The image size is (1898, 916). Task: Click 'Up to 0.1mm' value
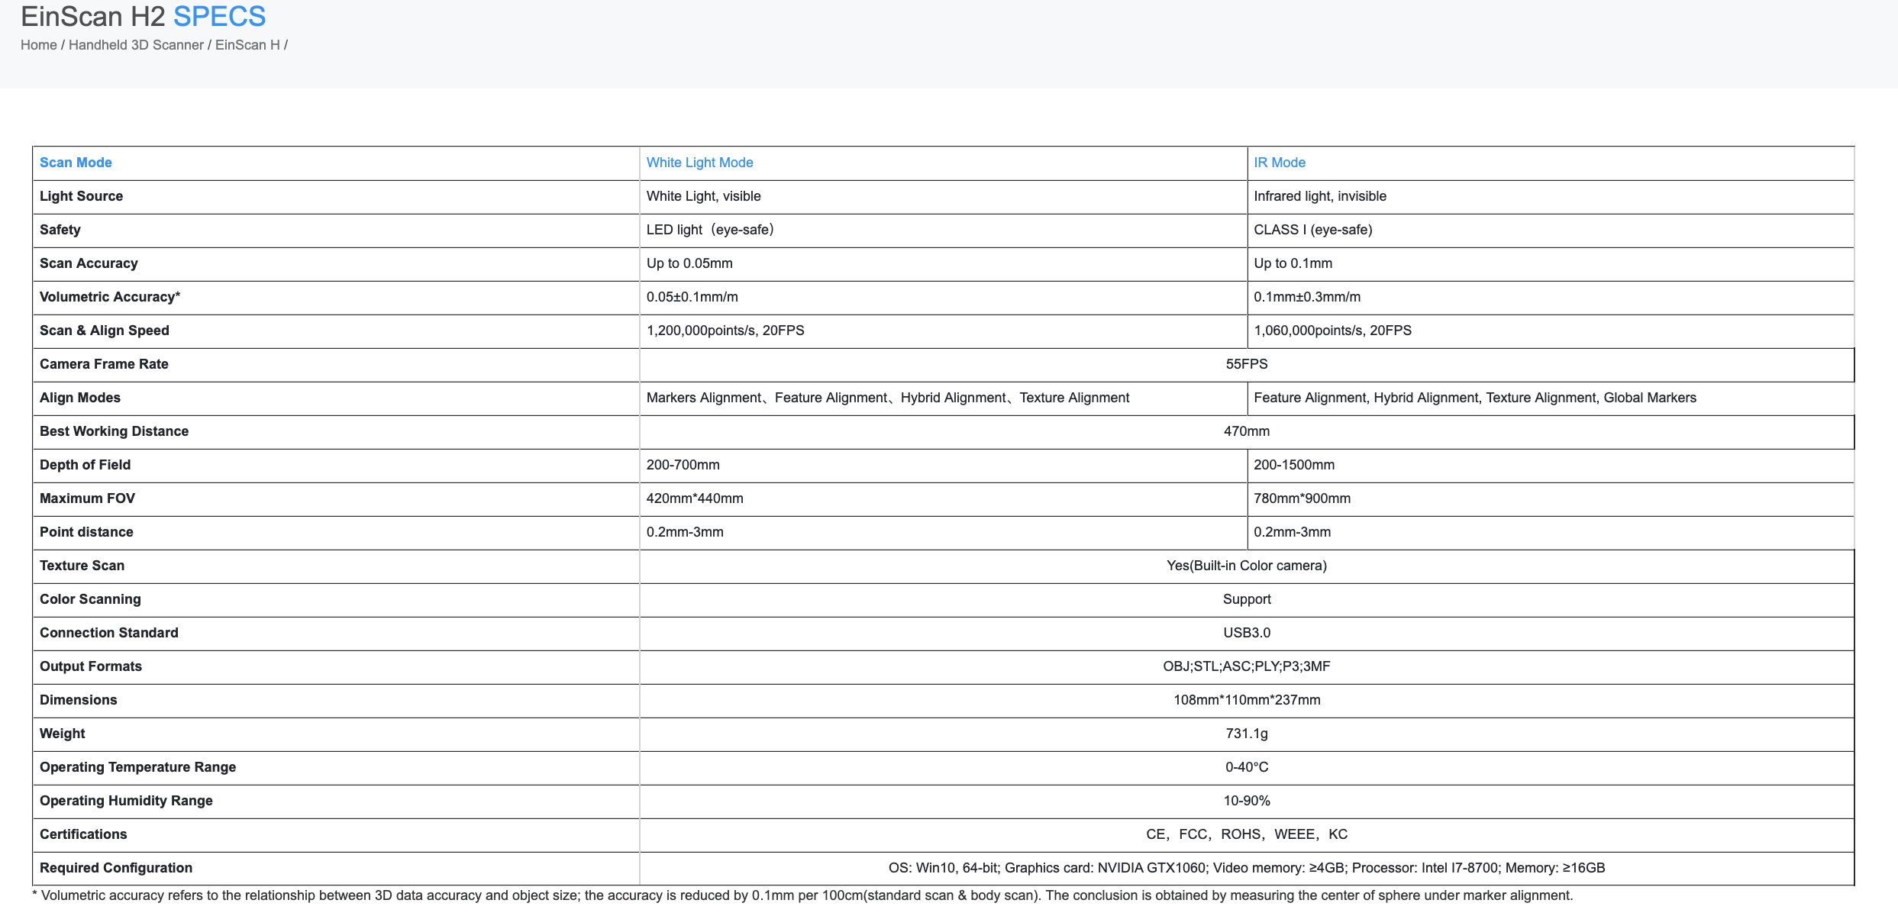click(1293, 263)
